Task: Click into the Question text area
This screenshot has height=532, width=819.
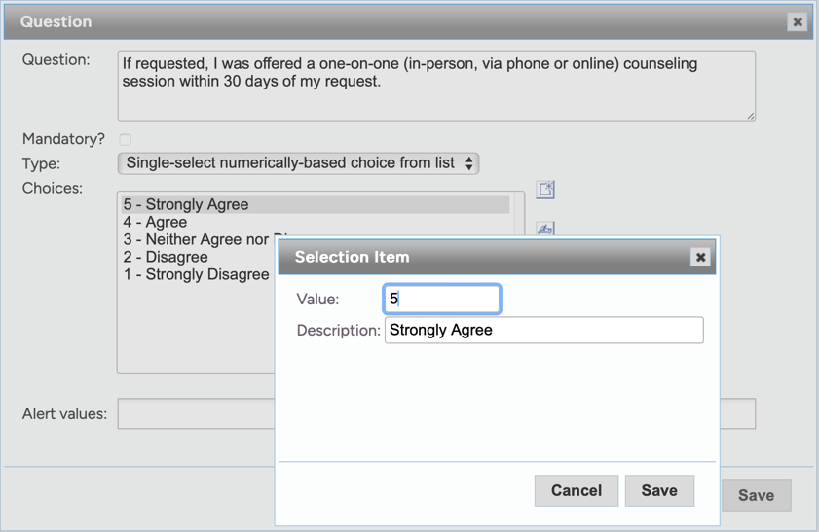Action: (x=435, y=87)
